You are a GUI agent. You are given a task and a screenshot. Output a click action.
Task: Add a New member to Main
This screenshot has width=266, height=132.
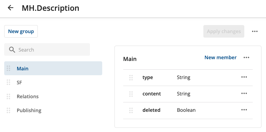220,57
